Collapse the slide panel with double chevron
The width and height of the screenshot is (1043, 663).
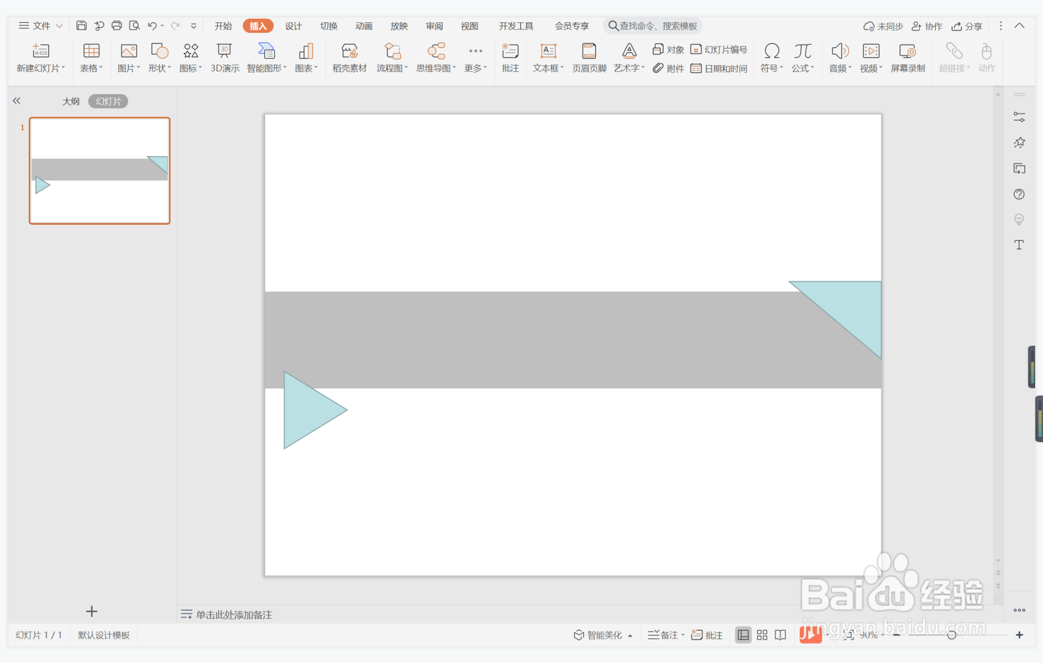tap(17, 101)
